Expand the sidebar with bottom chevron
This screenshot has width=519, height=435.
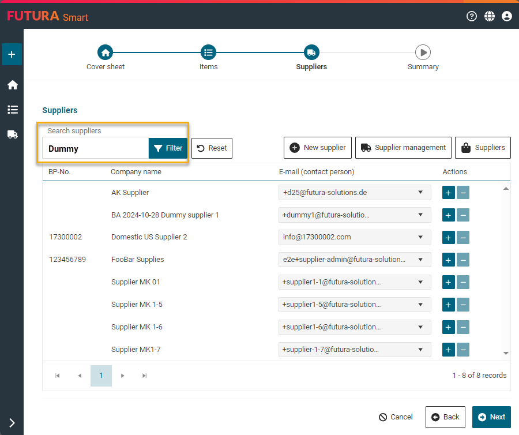(x=12, y=423)
